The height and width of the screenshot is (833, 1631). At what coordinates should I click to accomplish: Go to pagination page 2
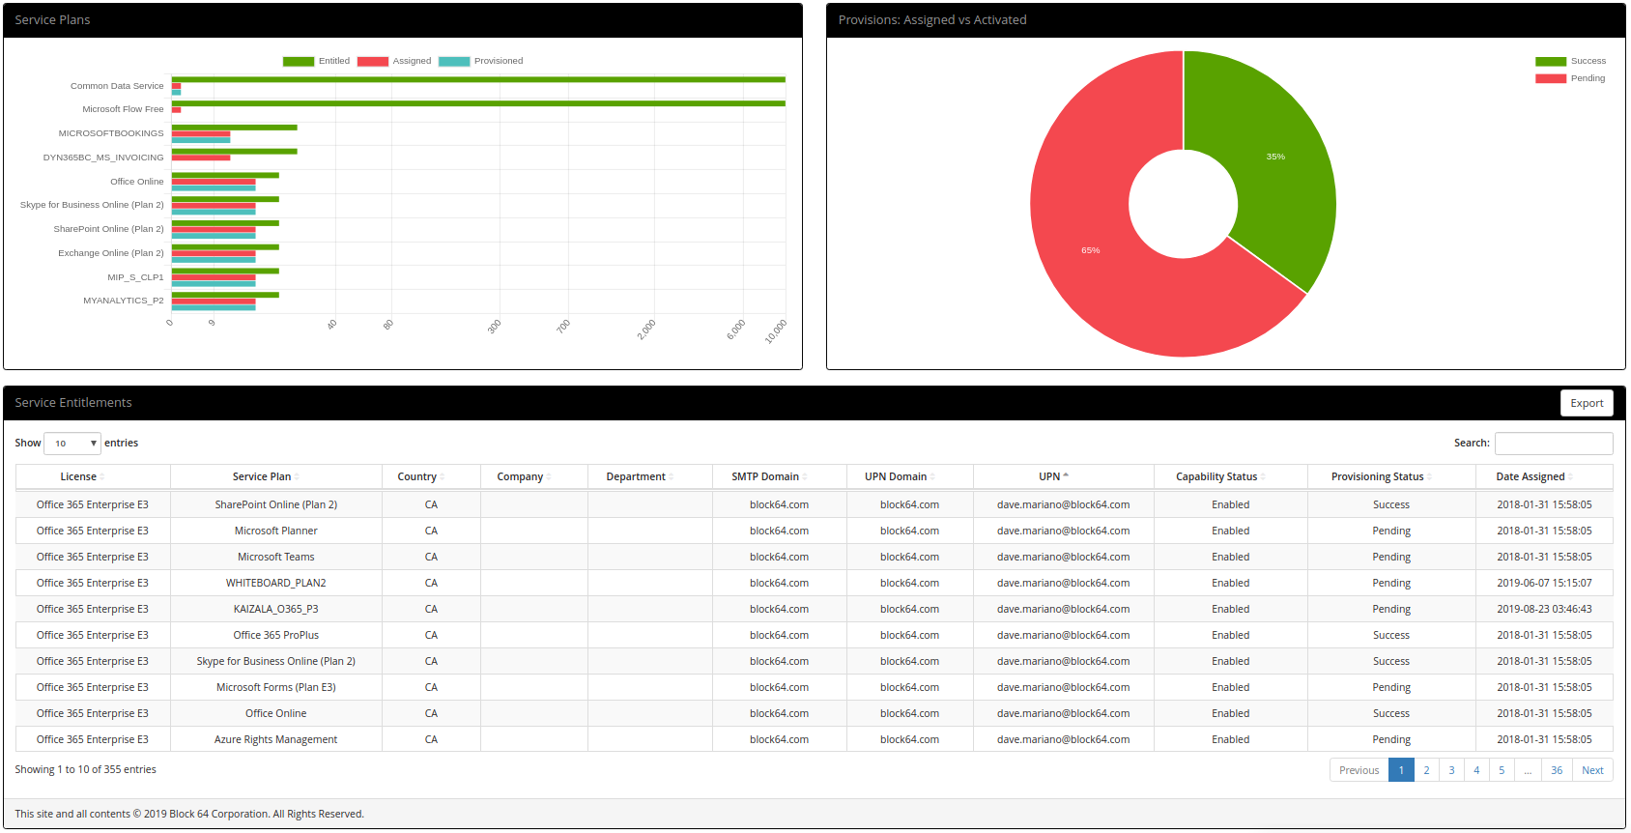tap(1426, 770)
